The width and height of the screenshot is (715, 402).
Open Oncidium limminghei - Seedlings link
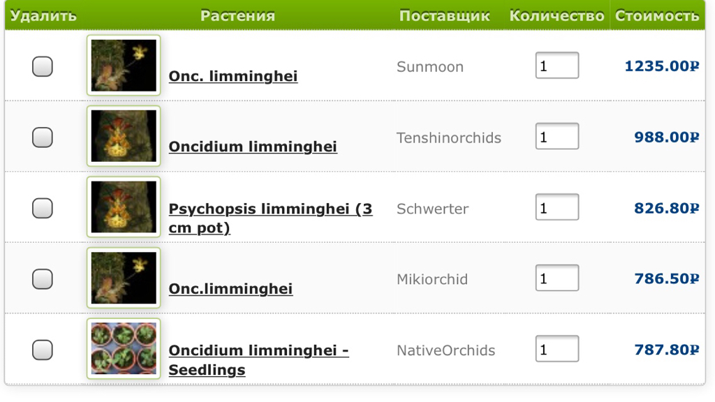click(258, 360)
